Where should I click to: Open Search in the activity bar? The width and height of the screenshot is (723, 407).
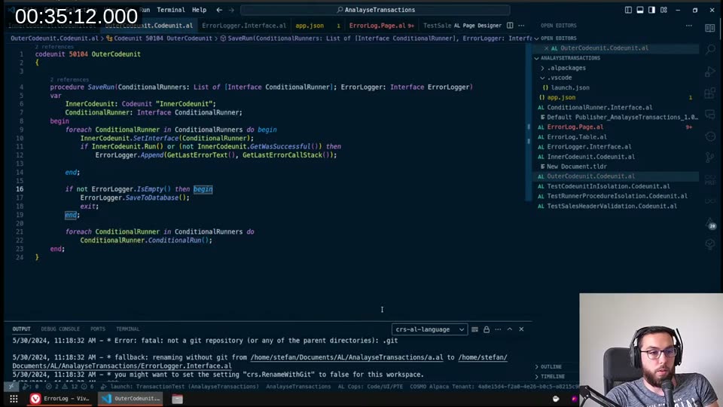coord(709,49)
